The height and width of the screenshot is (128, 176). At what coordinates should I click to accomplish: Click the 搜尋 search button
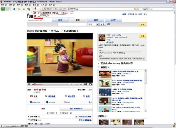coord(102,24)
